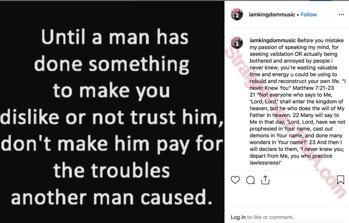Like the post with the heart icon
Image resolution: width=349 pixels, height=223 pixels.
click(x=235, y=180)
